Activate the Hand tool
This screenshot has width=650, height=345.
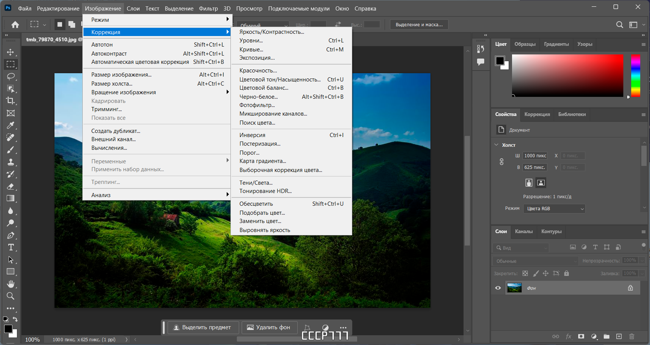coord(11,284)
